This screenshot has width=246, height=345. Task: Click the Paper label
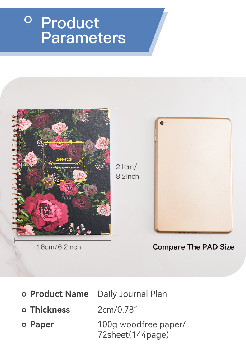42,325
